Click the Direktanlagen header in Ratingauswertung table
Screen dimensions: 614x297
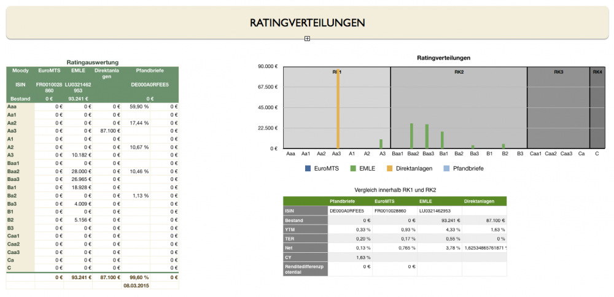(x=107, y=74)
